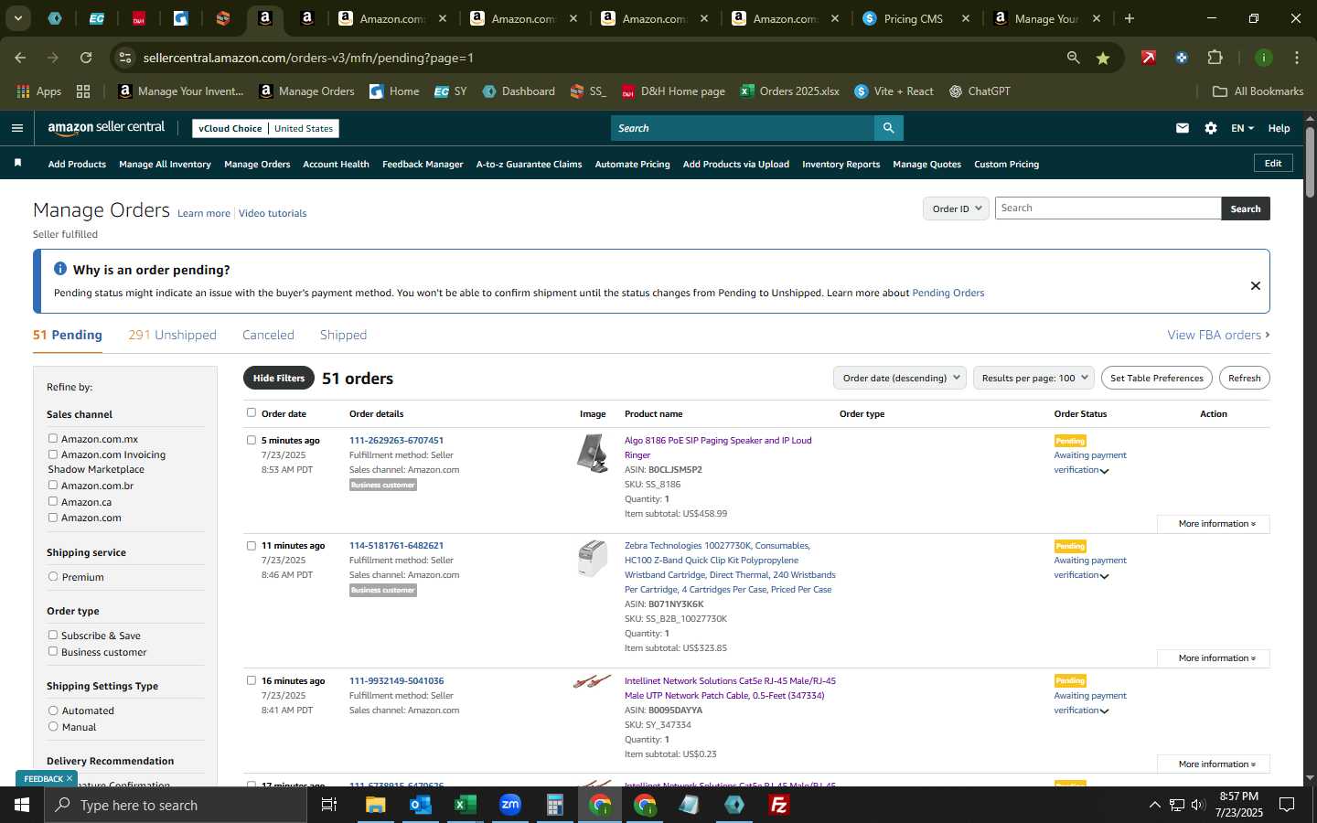Select order 111-2629263-6707451 checkbox

[252, 440]
